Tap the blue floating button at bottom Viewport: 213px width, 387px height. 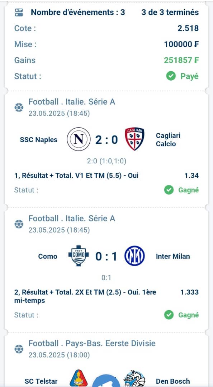coord(106,381)
